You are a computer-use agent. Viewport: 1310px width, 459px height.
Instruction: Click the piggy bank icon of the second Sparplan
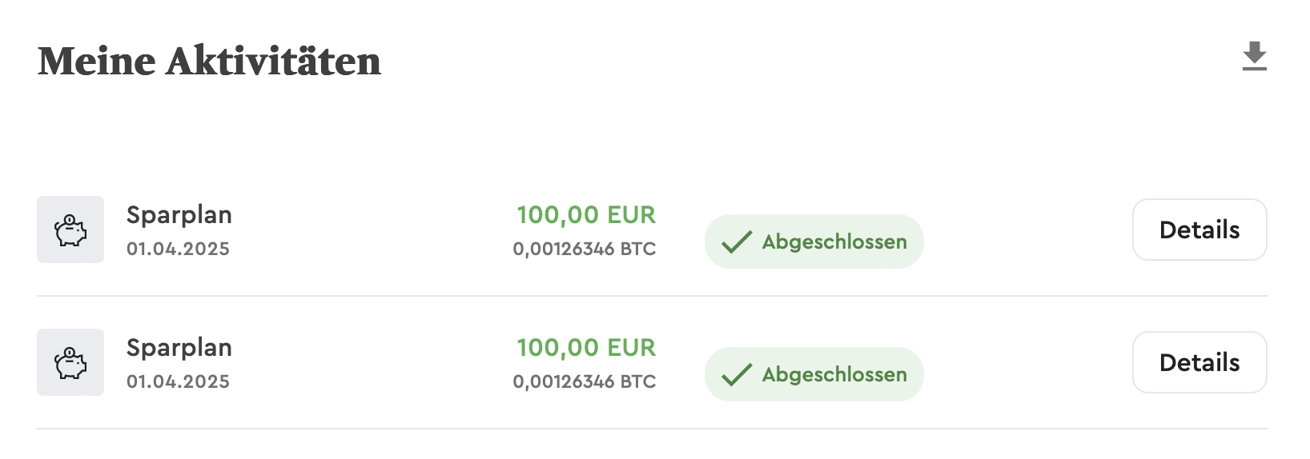click(x=70, y=363)
